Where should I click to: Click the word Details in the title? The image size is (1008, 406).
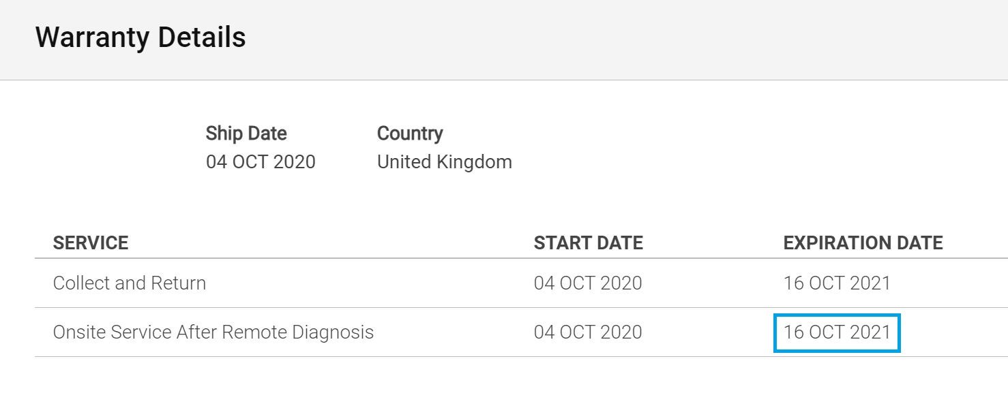[202, 37]
